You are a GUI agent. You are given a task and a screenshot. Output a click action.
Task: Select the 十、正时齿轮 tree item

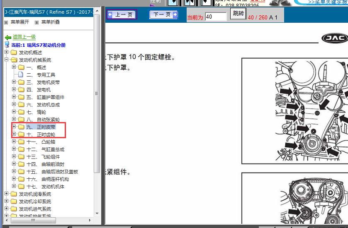[41, 134]
